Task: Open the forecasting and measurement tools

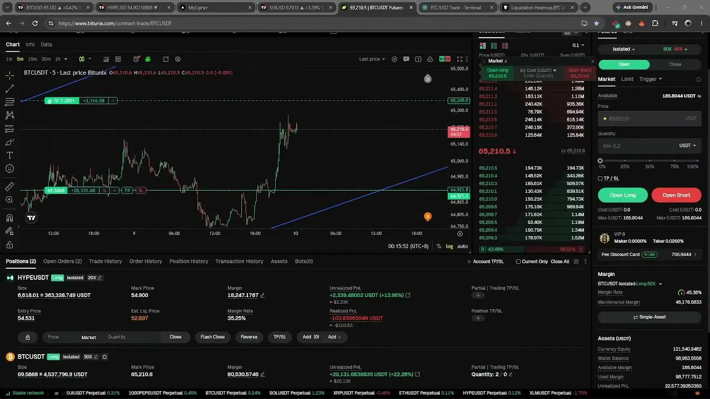Action: click(9, 129)
